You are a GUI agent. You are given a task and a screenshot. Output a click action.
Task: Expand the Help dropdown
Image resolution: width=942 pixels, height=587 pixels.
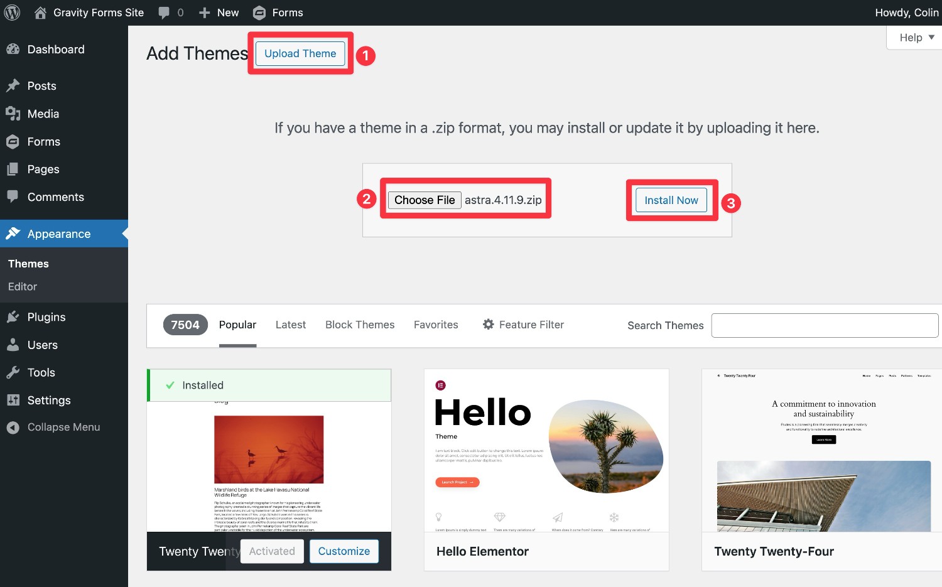(x=916, y=38)
